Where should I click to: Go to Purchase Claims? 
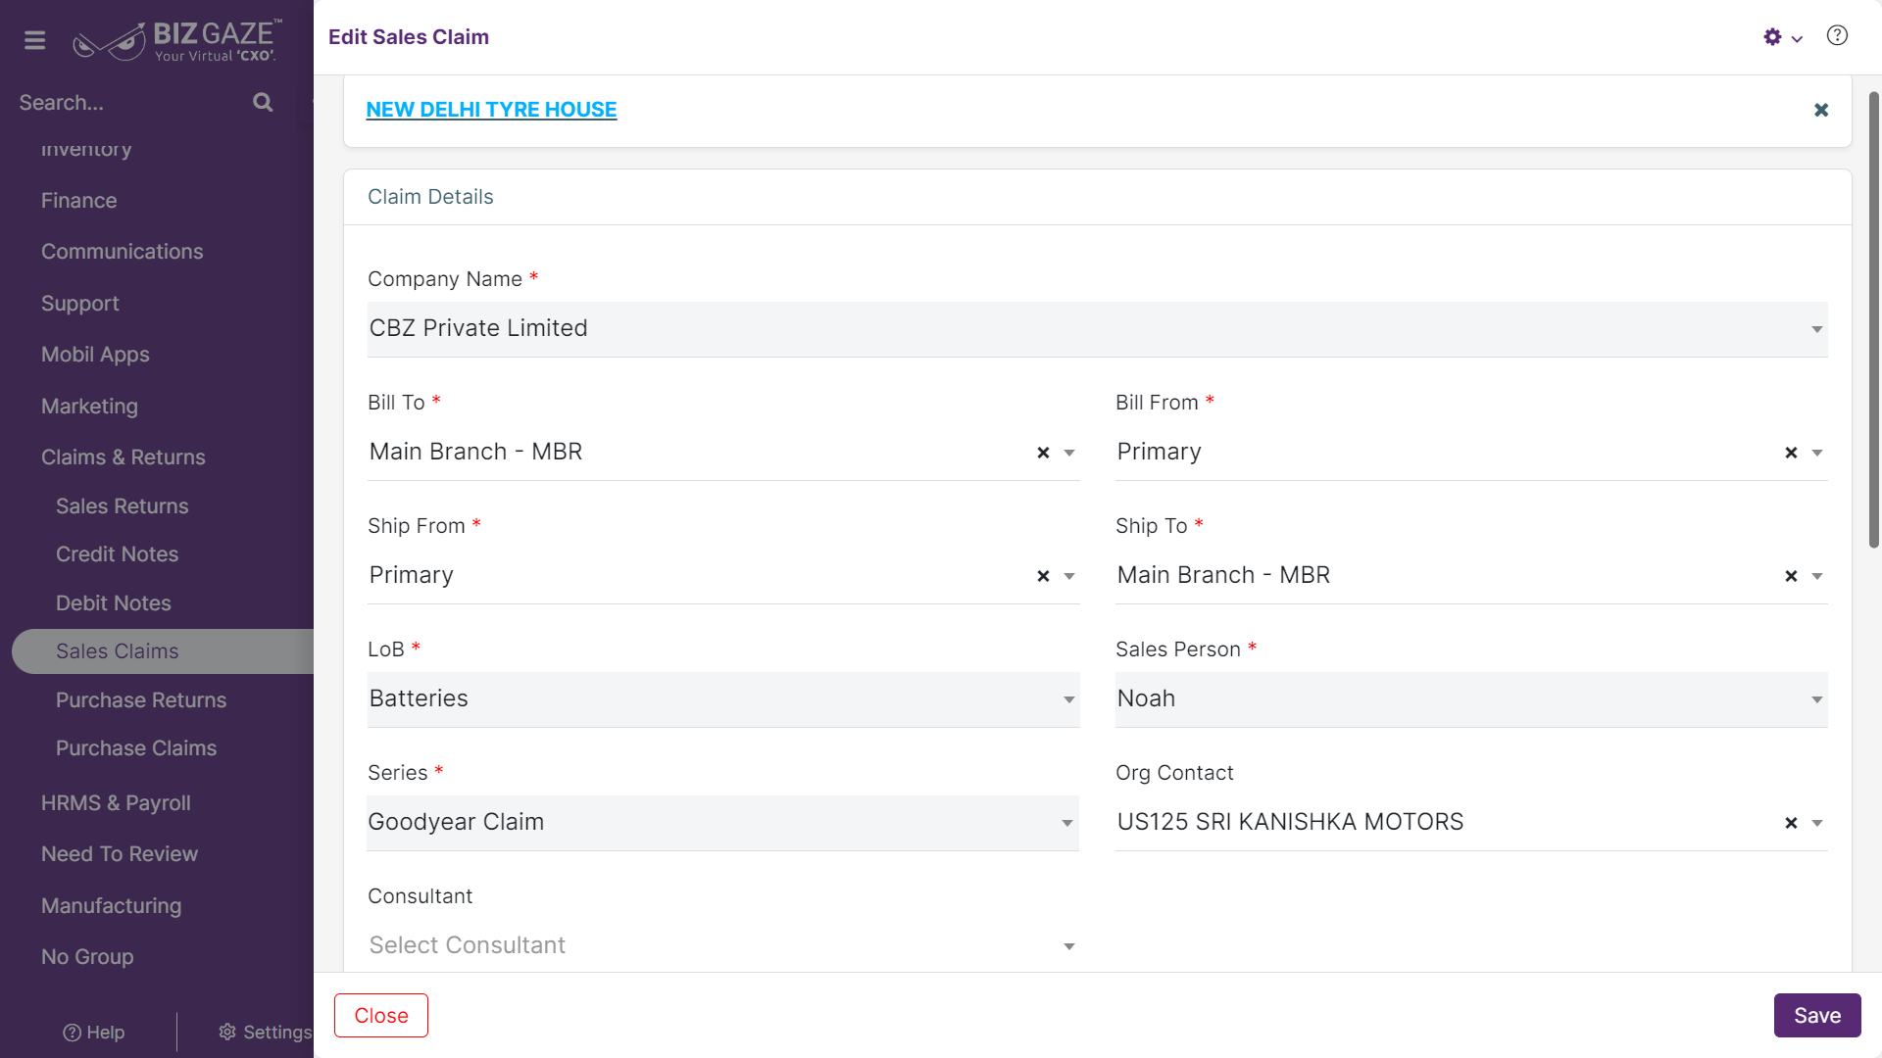[x=135, y=747]
